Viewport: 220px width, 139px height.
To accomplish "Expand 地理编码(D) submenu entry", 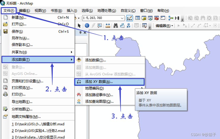I will pyautogui.click(x=110, y=88).
